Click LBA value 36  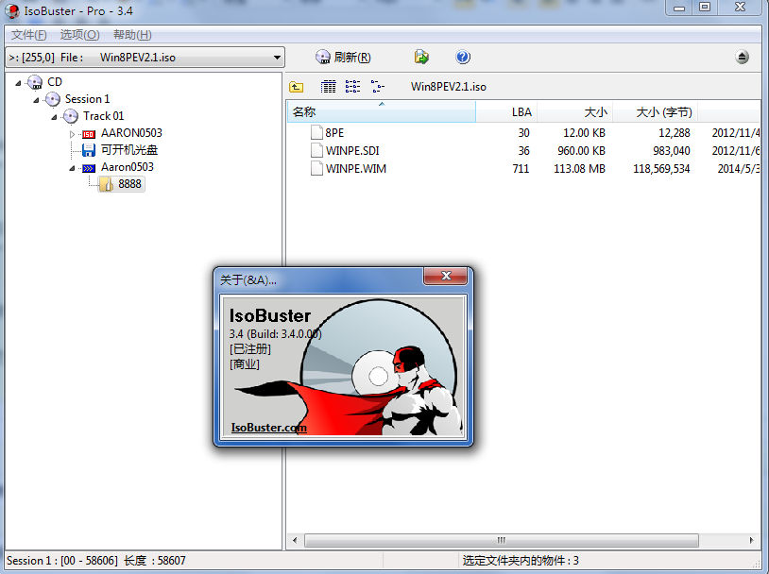tap(523, 150)
